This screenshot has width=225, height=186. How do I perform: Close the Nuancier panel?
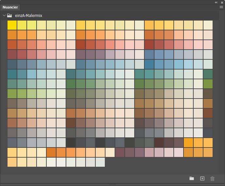click(222, 2)
